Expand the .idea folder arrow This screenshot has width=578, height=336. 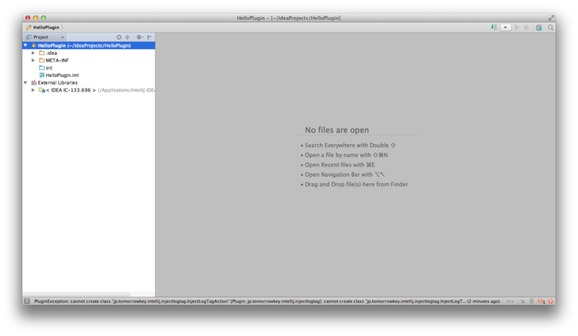tap(33, 53)
